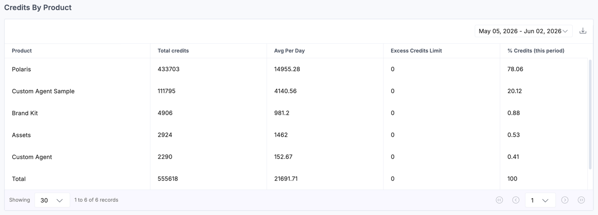
Task: Select the Brand Kit product name
Action: pyautogui.click(x=25, y=113)
